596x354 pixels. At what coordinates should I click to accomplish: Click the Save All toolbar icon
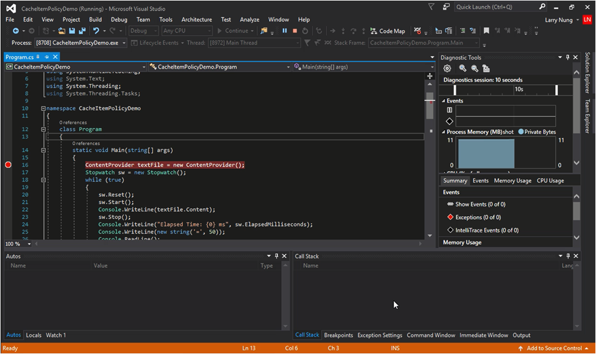[82, 31]
